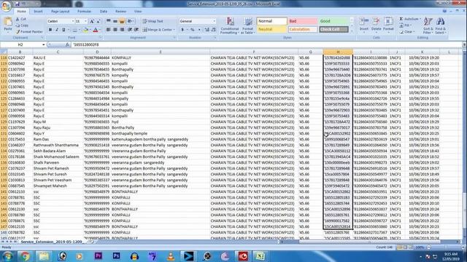This screenshot has height=262, width=467.
Task: Open the Fill dropdown
Action: tap(405, 25)
